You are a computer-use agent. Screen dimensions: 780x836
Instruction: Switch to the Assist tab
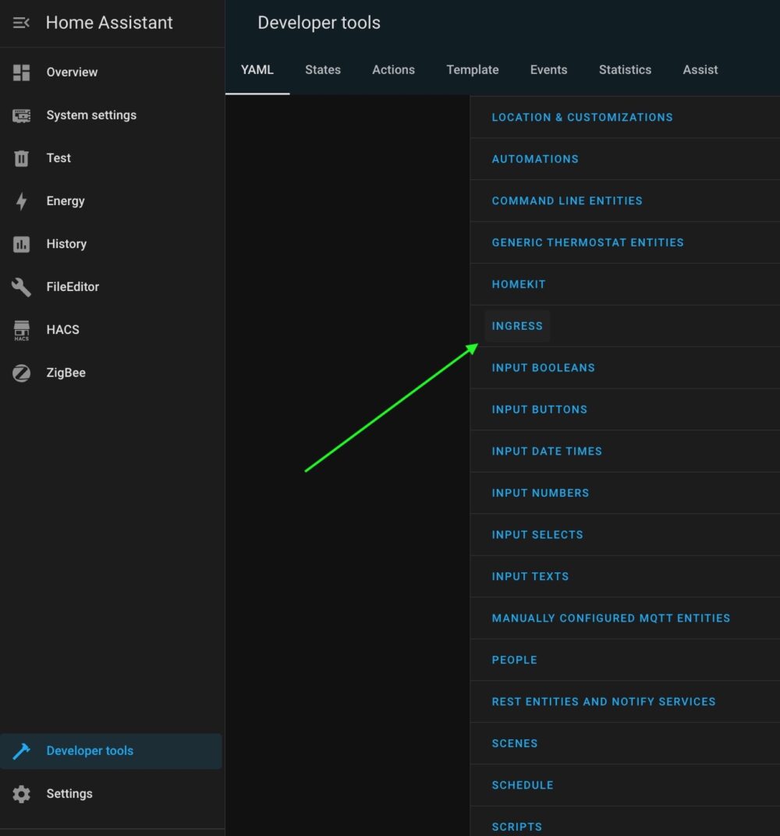click(x=700, y=69)
